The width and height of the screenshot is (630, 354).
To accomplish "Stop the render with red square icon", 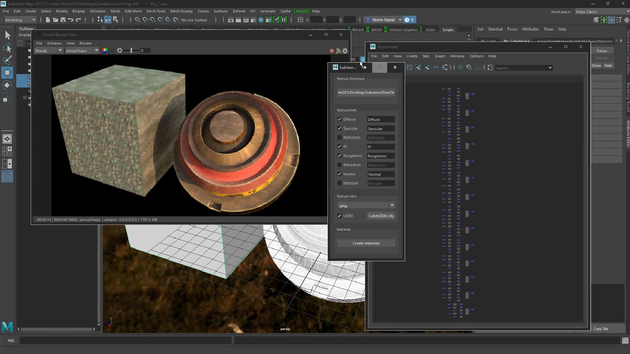I will (332, 51).
